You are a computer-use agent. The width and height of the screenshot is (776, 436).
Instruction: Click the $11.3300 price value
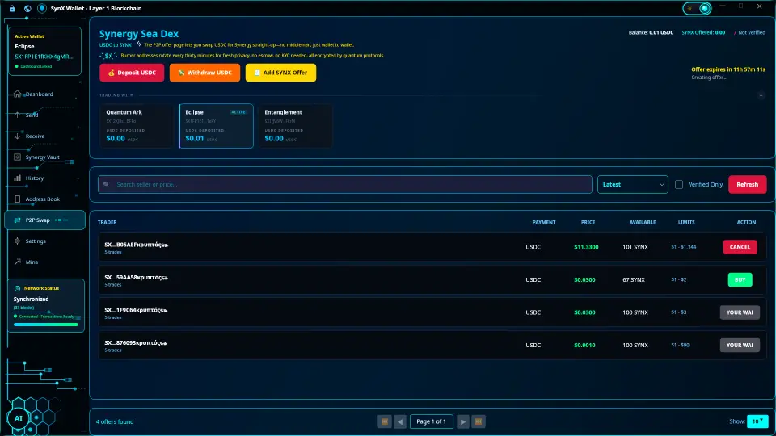(587, 247)
